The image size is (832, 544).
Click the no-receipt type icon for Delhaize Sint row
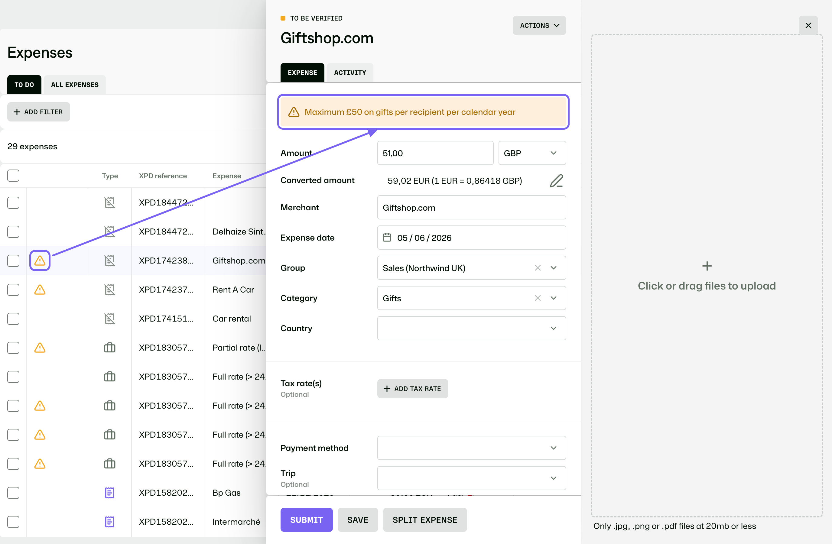(110, 232)
